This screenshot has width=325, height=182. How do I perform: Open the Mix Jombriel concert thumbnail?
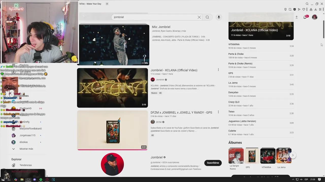(114, 44)
